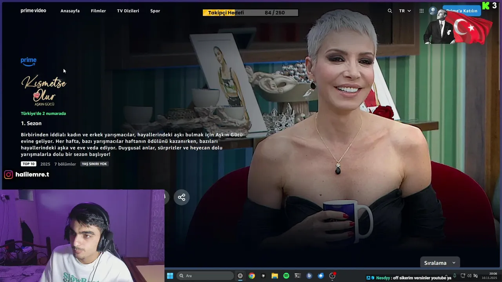Viewport: 502px width, 282px height.
Task: Open the Windows Start menu
Action: [x=170, y=276]
